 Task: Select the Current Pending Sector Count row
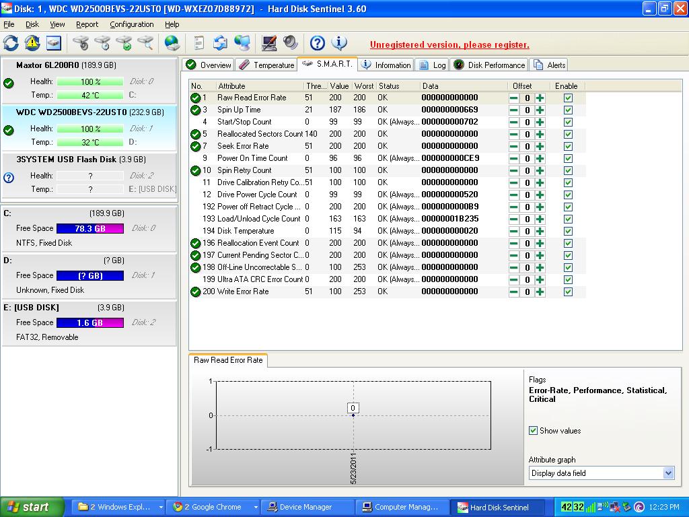tap(387, 255)
